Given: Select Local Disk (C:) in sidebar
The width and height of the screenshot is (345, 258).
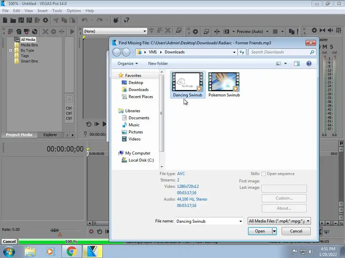Looking at the screenshot, I should coord(141,160).
